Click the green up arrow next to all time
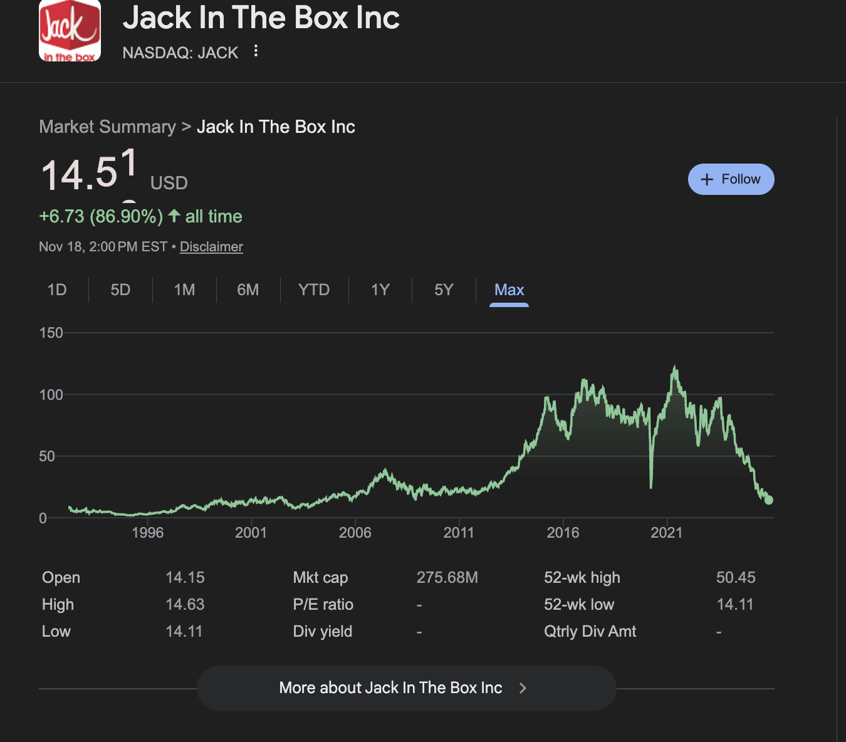This screenshot has width=846, height=742. coord(174,216)
